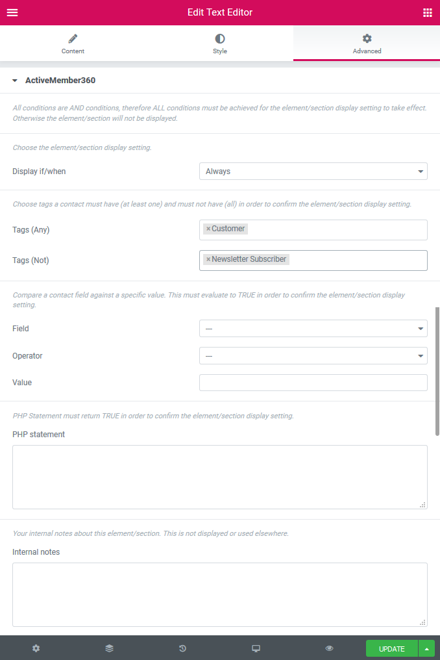Remove the Newsletter Subscriber tag
Image resolution: width=440 pixels, height=660 pixels.
click(208, 259)
